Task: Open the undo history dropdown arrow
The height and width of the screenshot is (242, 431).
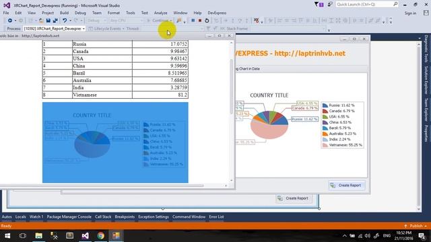Action: pyautogui.click(x=70, y=21)
